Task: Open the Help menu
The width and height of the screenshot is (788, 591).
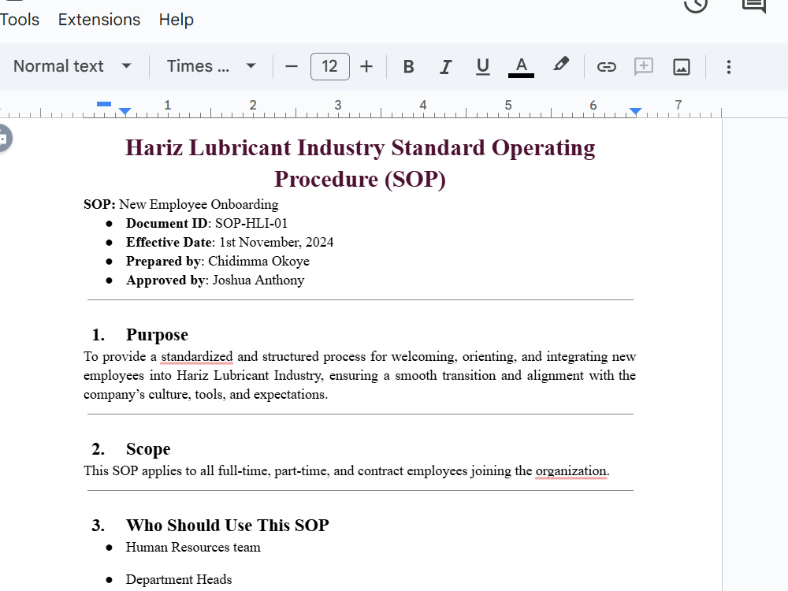Action: point(176,20)
